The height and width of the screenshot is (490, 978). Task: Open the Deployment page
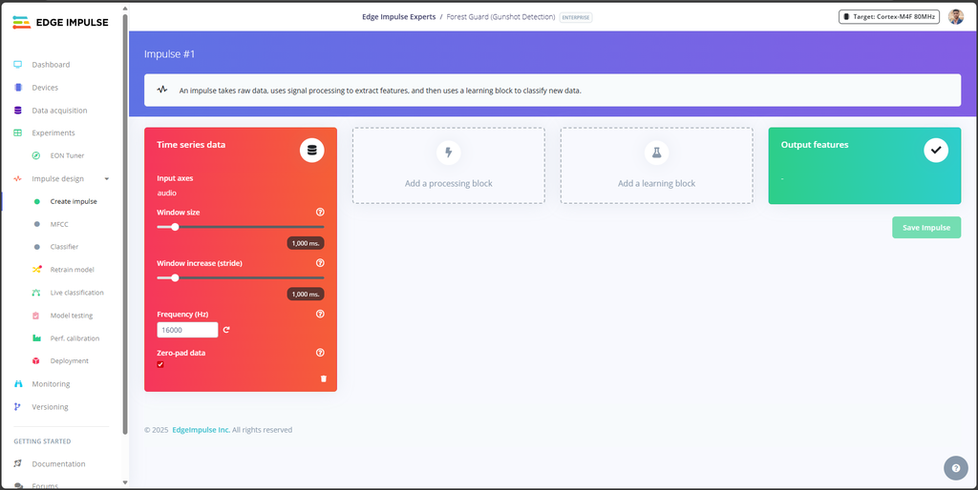pyautogui.click(x=69, y=361)
